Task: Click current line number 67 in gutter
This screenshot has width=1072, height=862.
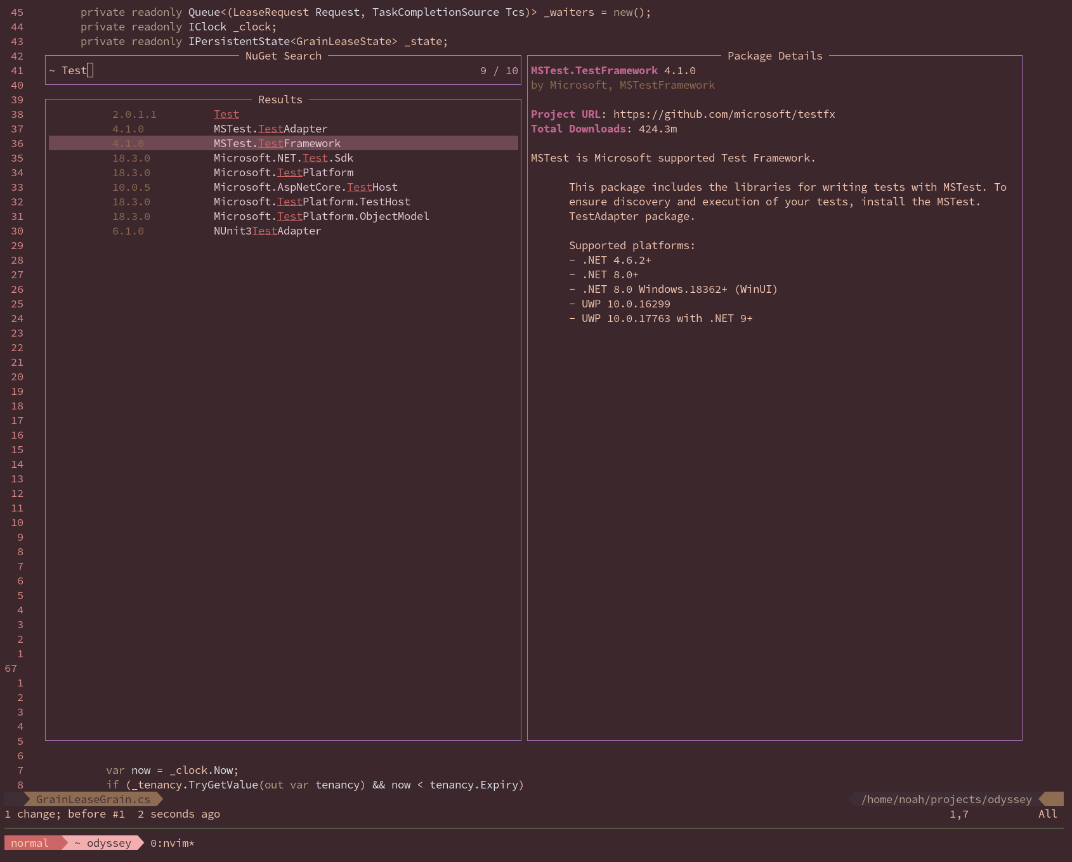Action: (x=11, y=668)
